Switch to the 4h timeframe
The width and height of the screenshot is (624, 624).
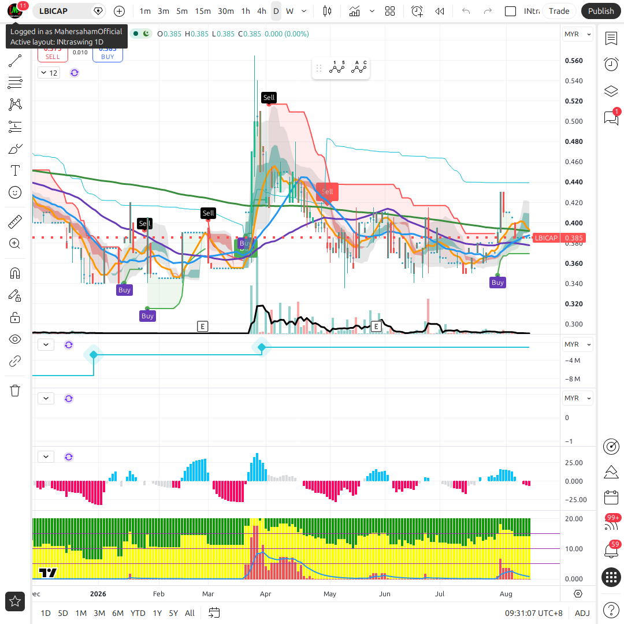pos(262,11)
